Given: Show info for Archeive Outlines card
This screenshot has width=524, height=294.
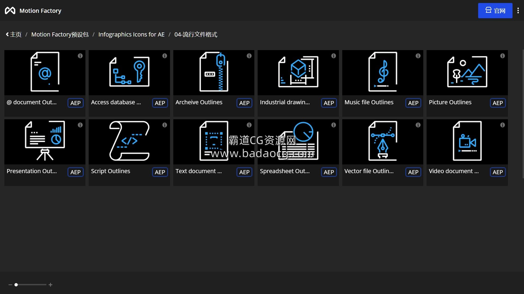Looking at the screenshot, I should (249, 56).
